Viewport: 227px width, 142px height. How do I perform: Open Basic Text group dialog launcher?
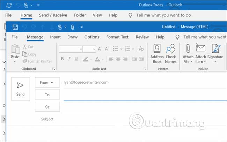tap(145, 69)
